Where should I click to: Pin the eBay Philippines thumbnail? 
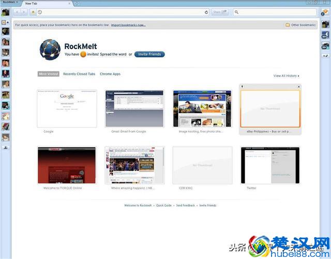click(x=243, y=87)
